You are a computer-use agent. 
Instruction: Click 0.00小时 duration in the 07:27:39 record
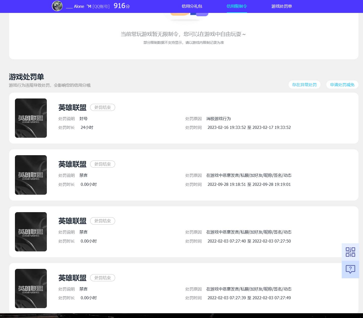(x=89, y=298)
